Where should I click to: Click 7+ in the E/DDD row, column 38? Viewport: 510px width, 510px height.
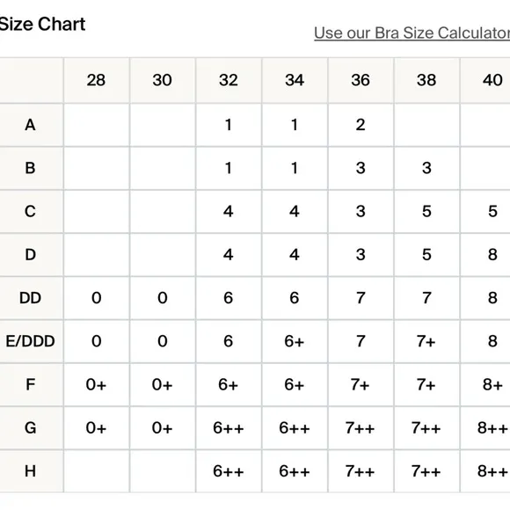click(426, 341)
